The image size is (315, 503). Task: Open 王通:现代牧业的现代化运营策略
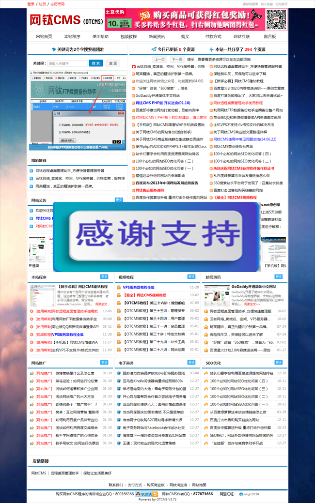coord(149,443)
